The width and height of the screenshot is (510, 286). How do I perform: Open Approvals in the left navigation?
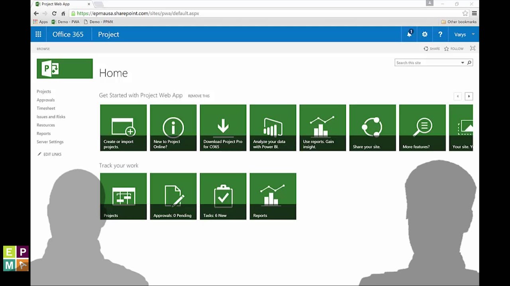[46, 100]
